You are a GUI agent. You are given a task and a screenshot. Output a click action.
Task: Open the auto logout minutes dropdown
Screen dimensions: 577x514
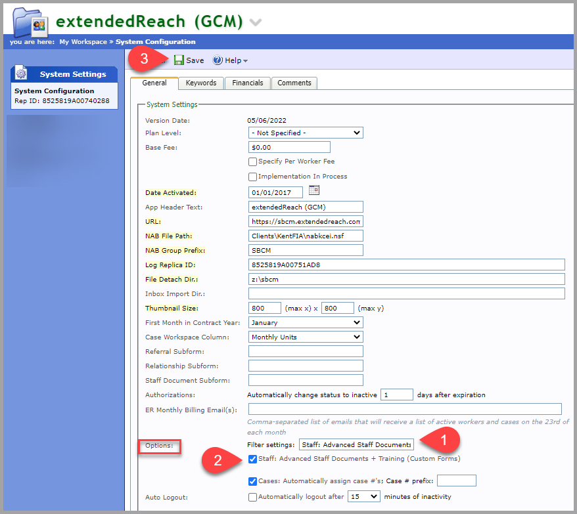[x=363, y=496]
